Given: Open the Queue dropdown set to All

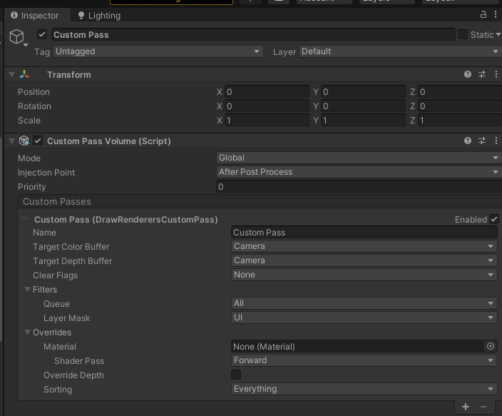Looking at the screenshot, I should pos(364,303).
